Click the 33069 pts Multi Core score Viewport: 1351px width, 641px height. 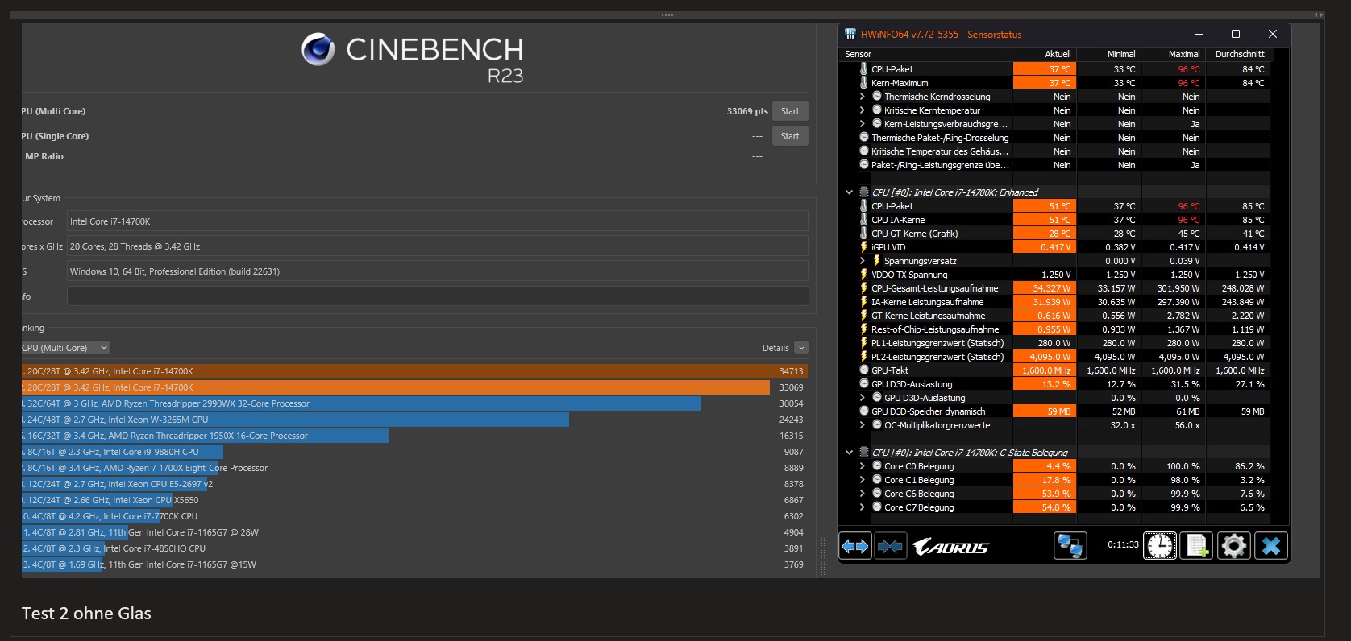pos(747,111)
